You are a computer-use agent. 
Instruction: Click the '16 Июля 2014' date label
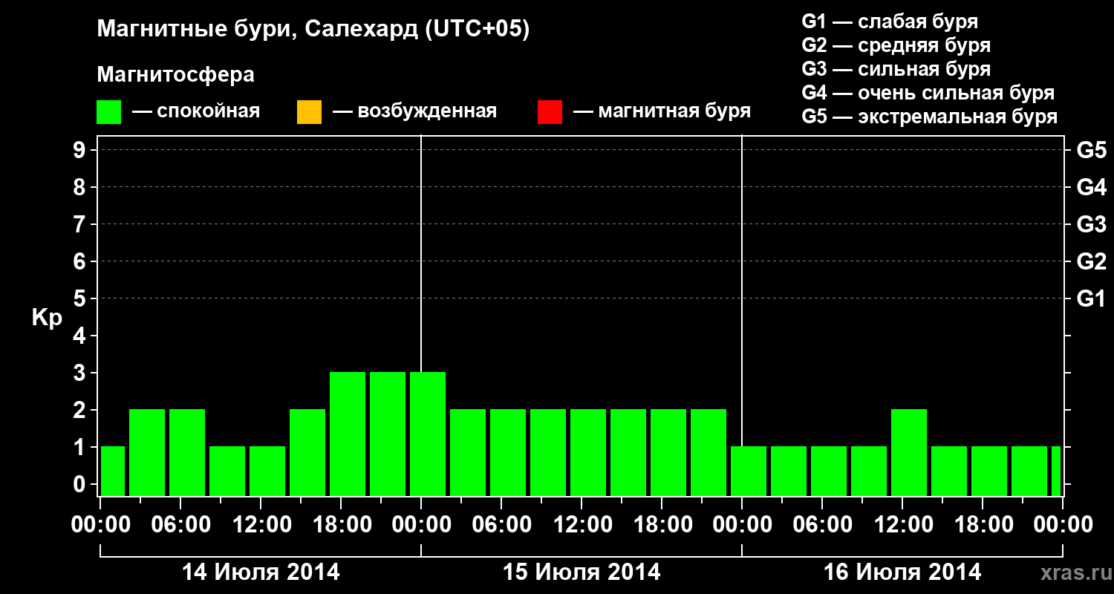coord(902,572)
